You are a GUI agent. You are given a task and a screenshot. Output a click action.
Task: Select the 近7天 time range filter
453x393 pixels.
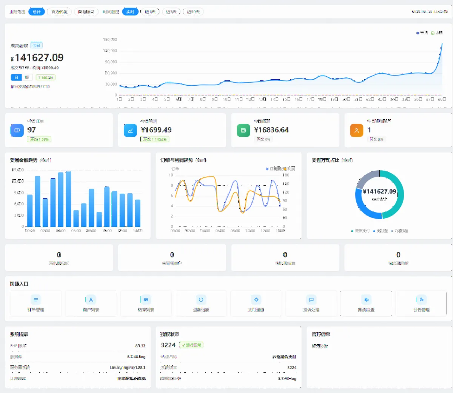[171, 12]
